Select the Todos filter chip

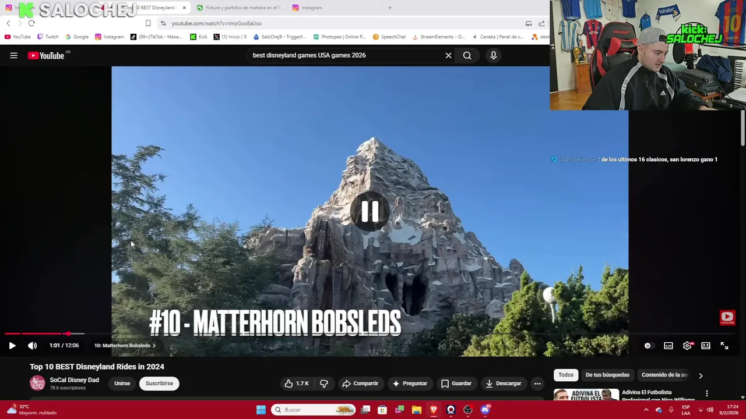(566, 375)
